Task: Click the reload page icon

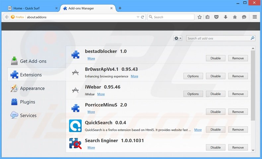Action: tap(143, 17)
